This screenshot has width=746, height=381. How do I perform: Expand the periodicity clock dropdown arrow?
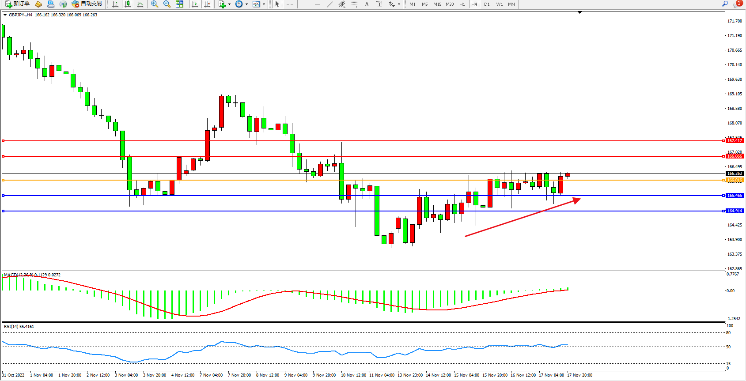pyautogui.click(x=246, y=4)
